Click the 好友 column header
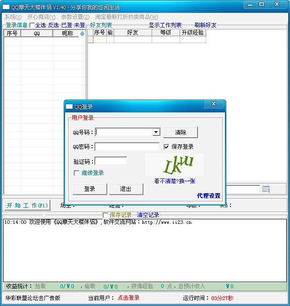290x306 pixels. pos(133,33)
